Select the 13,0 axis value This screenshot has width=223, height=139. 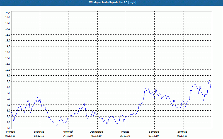click(x=8, y=52)
